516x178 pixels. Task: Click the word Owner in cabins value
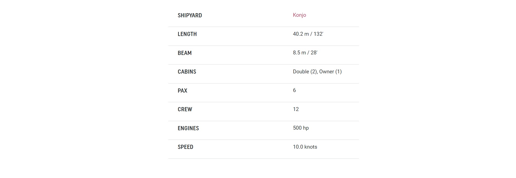click(x=327, y=71)
